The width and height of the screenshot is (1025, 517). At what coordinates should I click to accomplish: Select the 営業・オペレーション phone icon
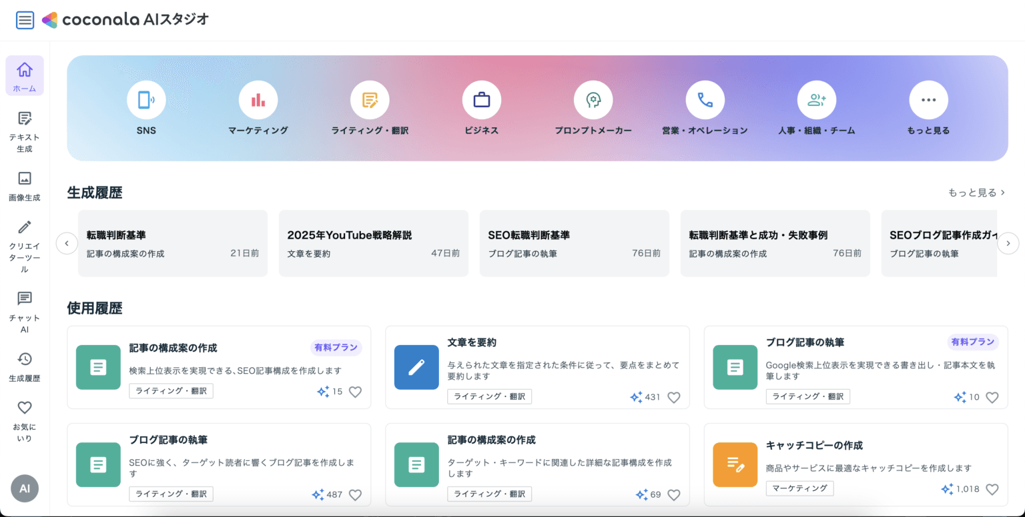pyautogui.click(x=705, y=99)
